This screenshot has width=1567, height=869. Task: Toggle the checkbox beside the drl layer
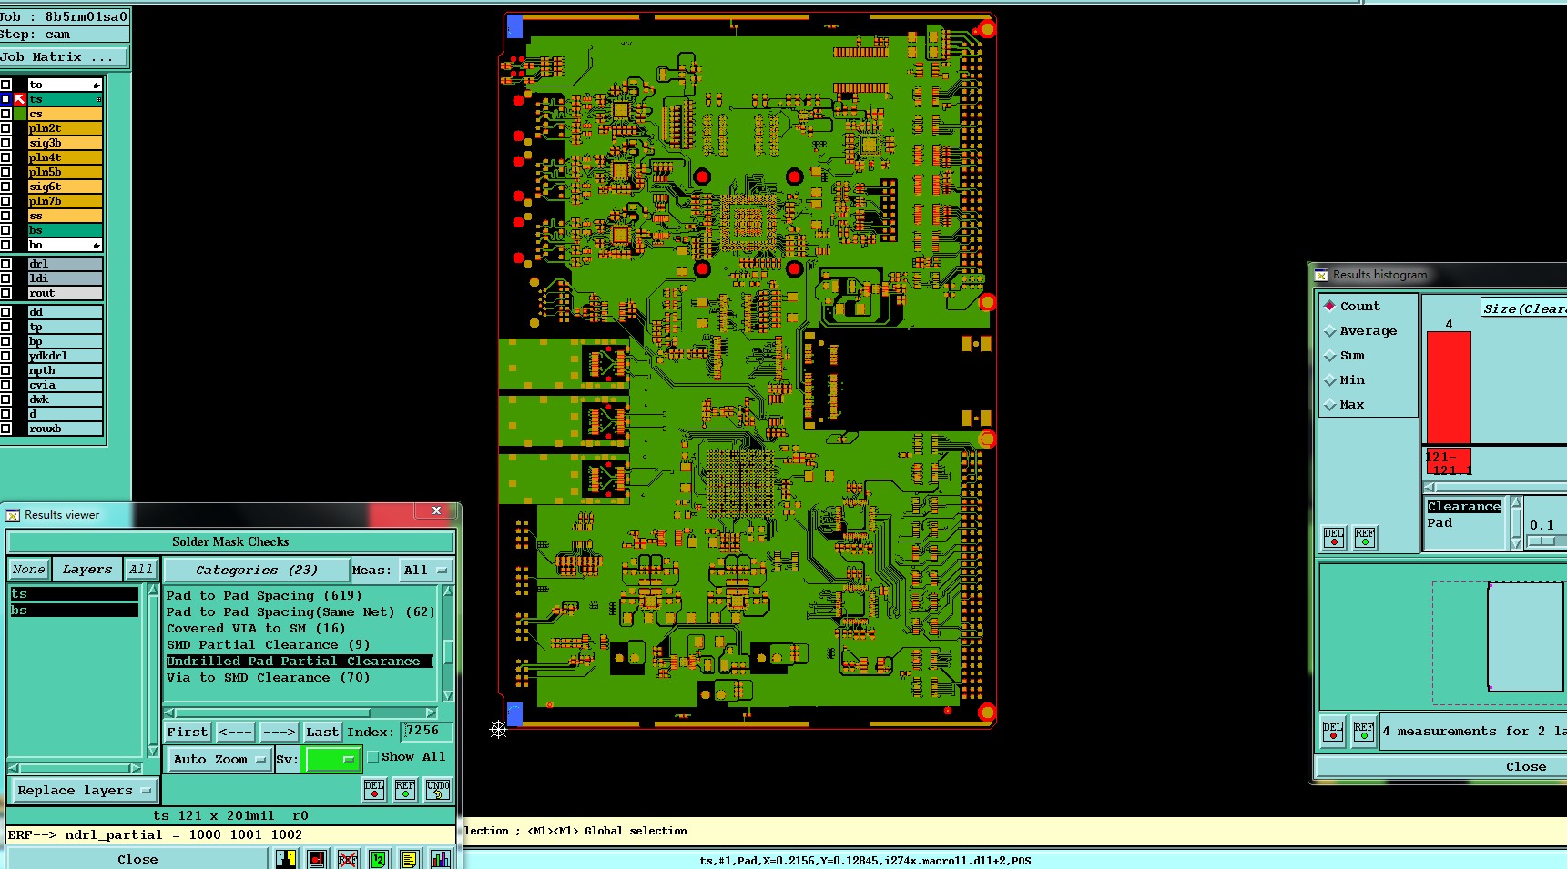point(5,264)
